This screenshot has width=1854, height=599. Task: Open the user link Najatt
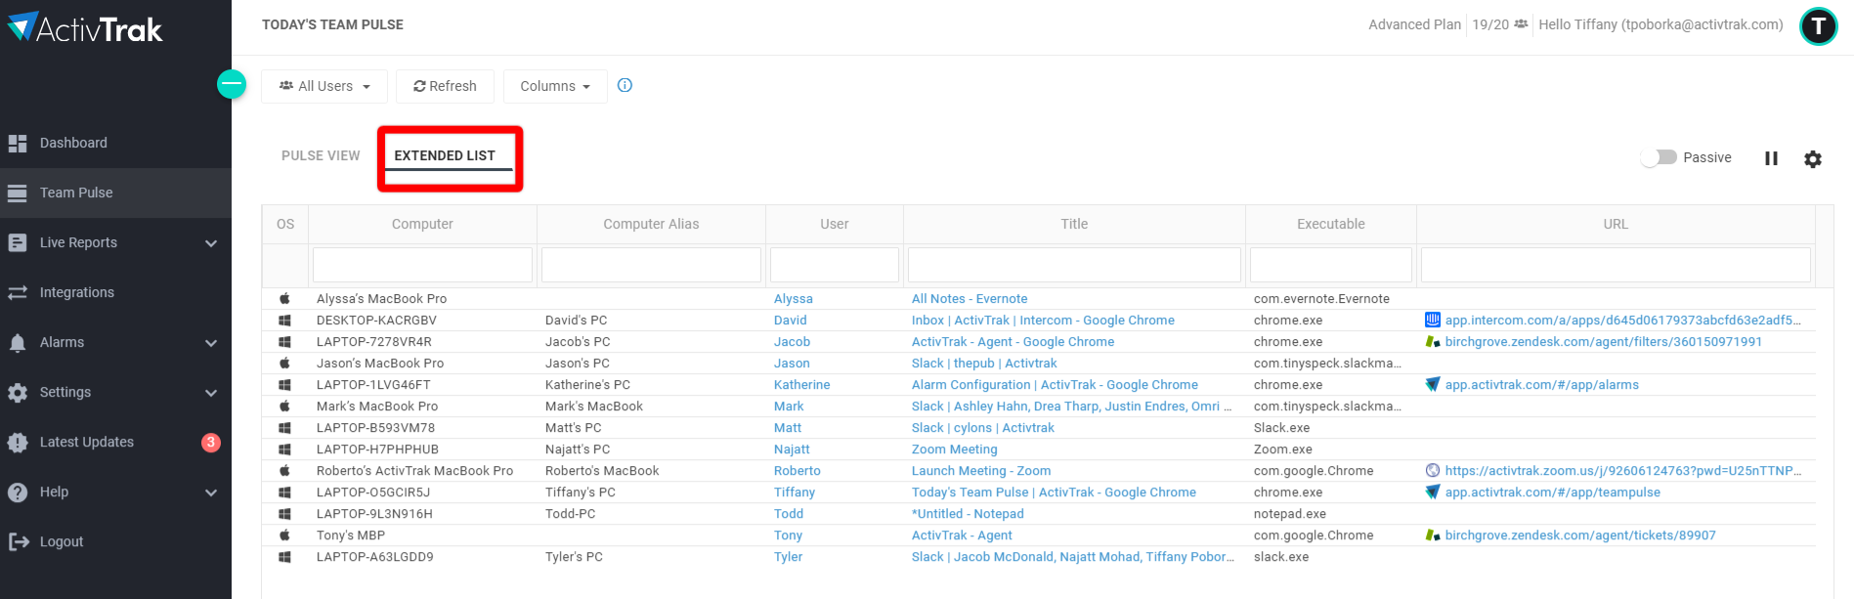click(x=792, y=449)
